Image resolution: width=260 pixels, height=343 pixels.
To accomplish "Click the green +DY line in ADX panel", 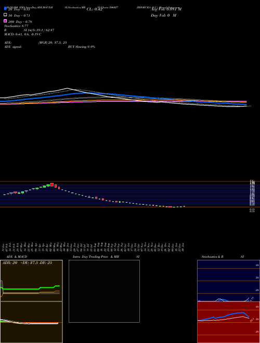I will pos(31,288).
